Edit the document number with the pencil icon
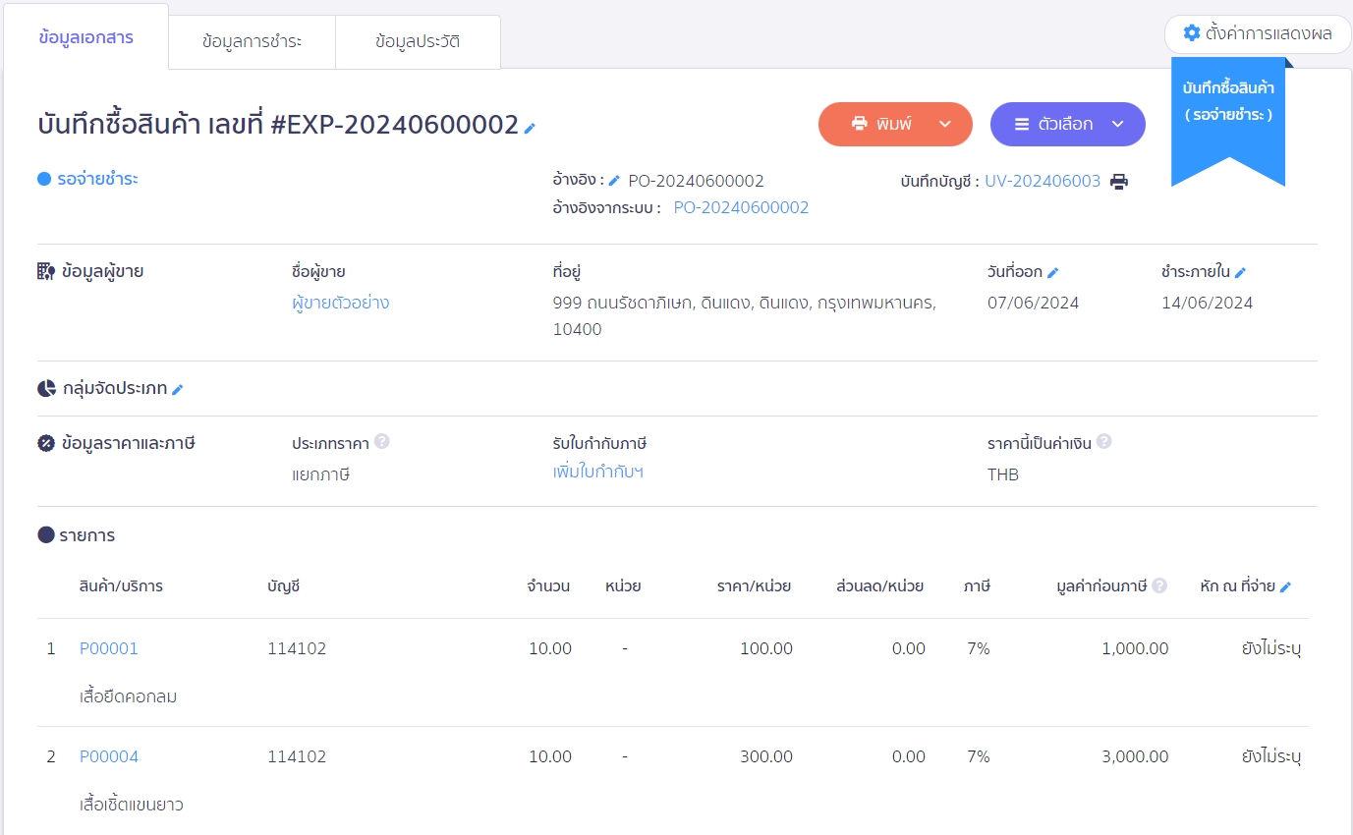Image resolution: width=1353 pixels, height=835 pixels. (530, 128)
